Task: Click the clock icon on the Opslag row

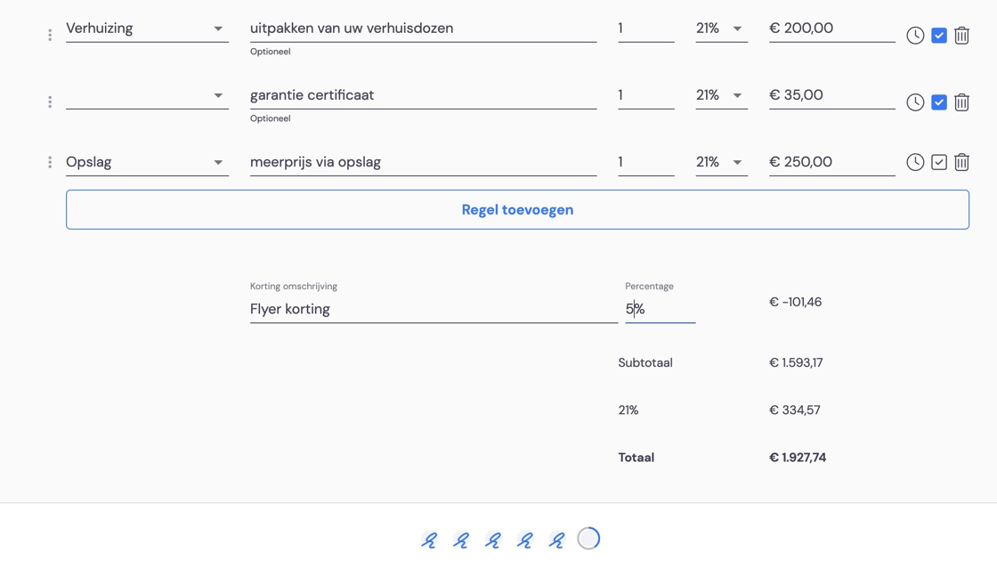Action: coord(915,162)
